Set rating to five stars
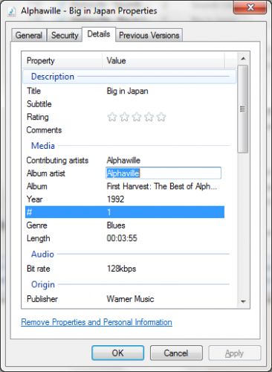 click(x=161, y=117)
